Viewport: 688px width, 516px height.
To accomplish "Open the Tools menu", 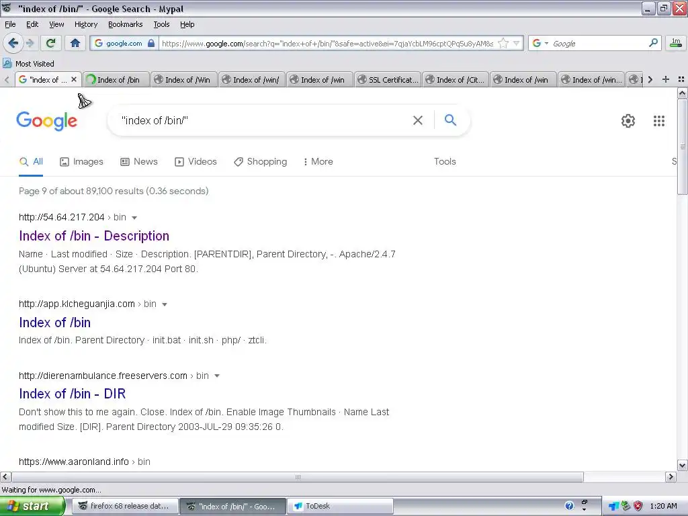I will [161, 24].
